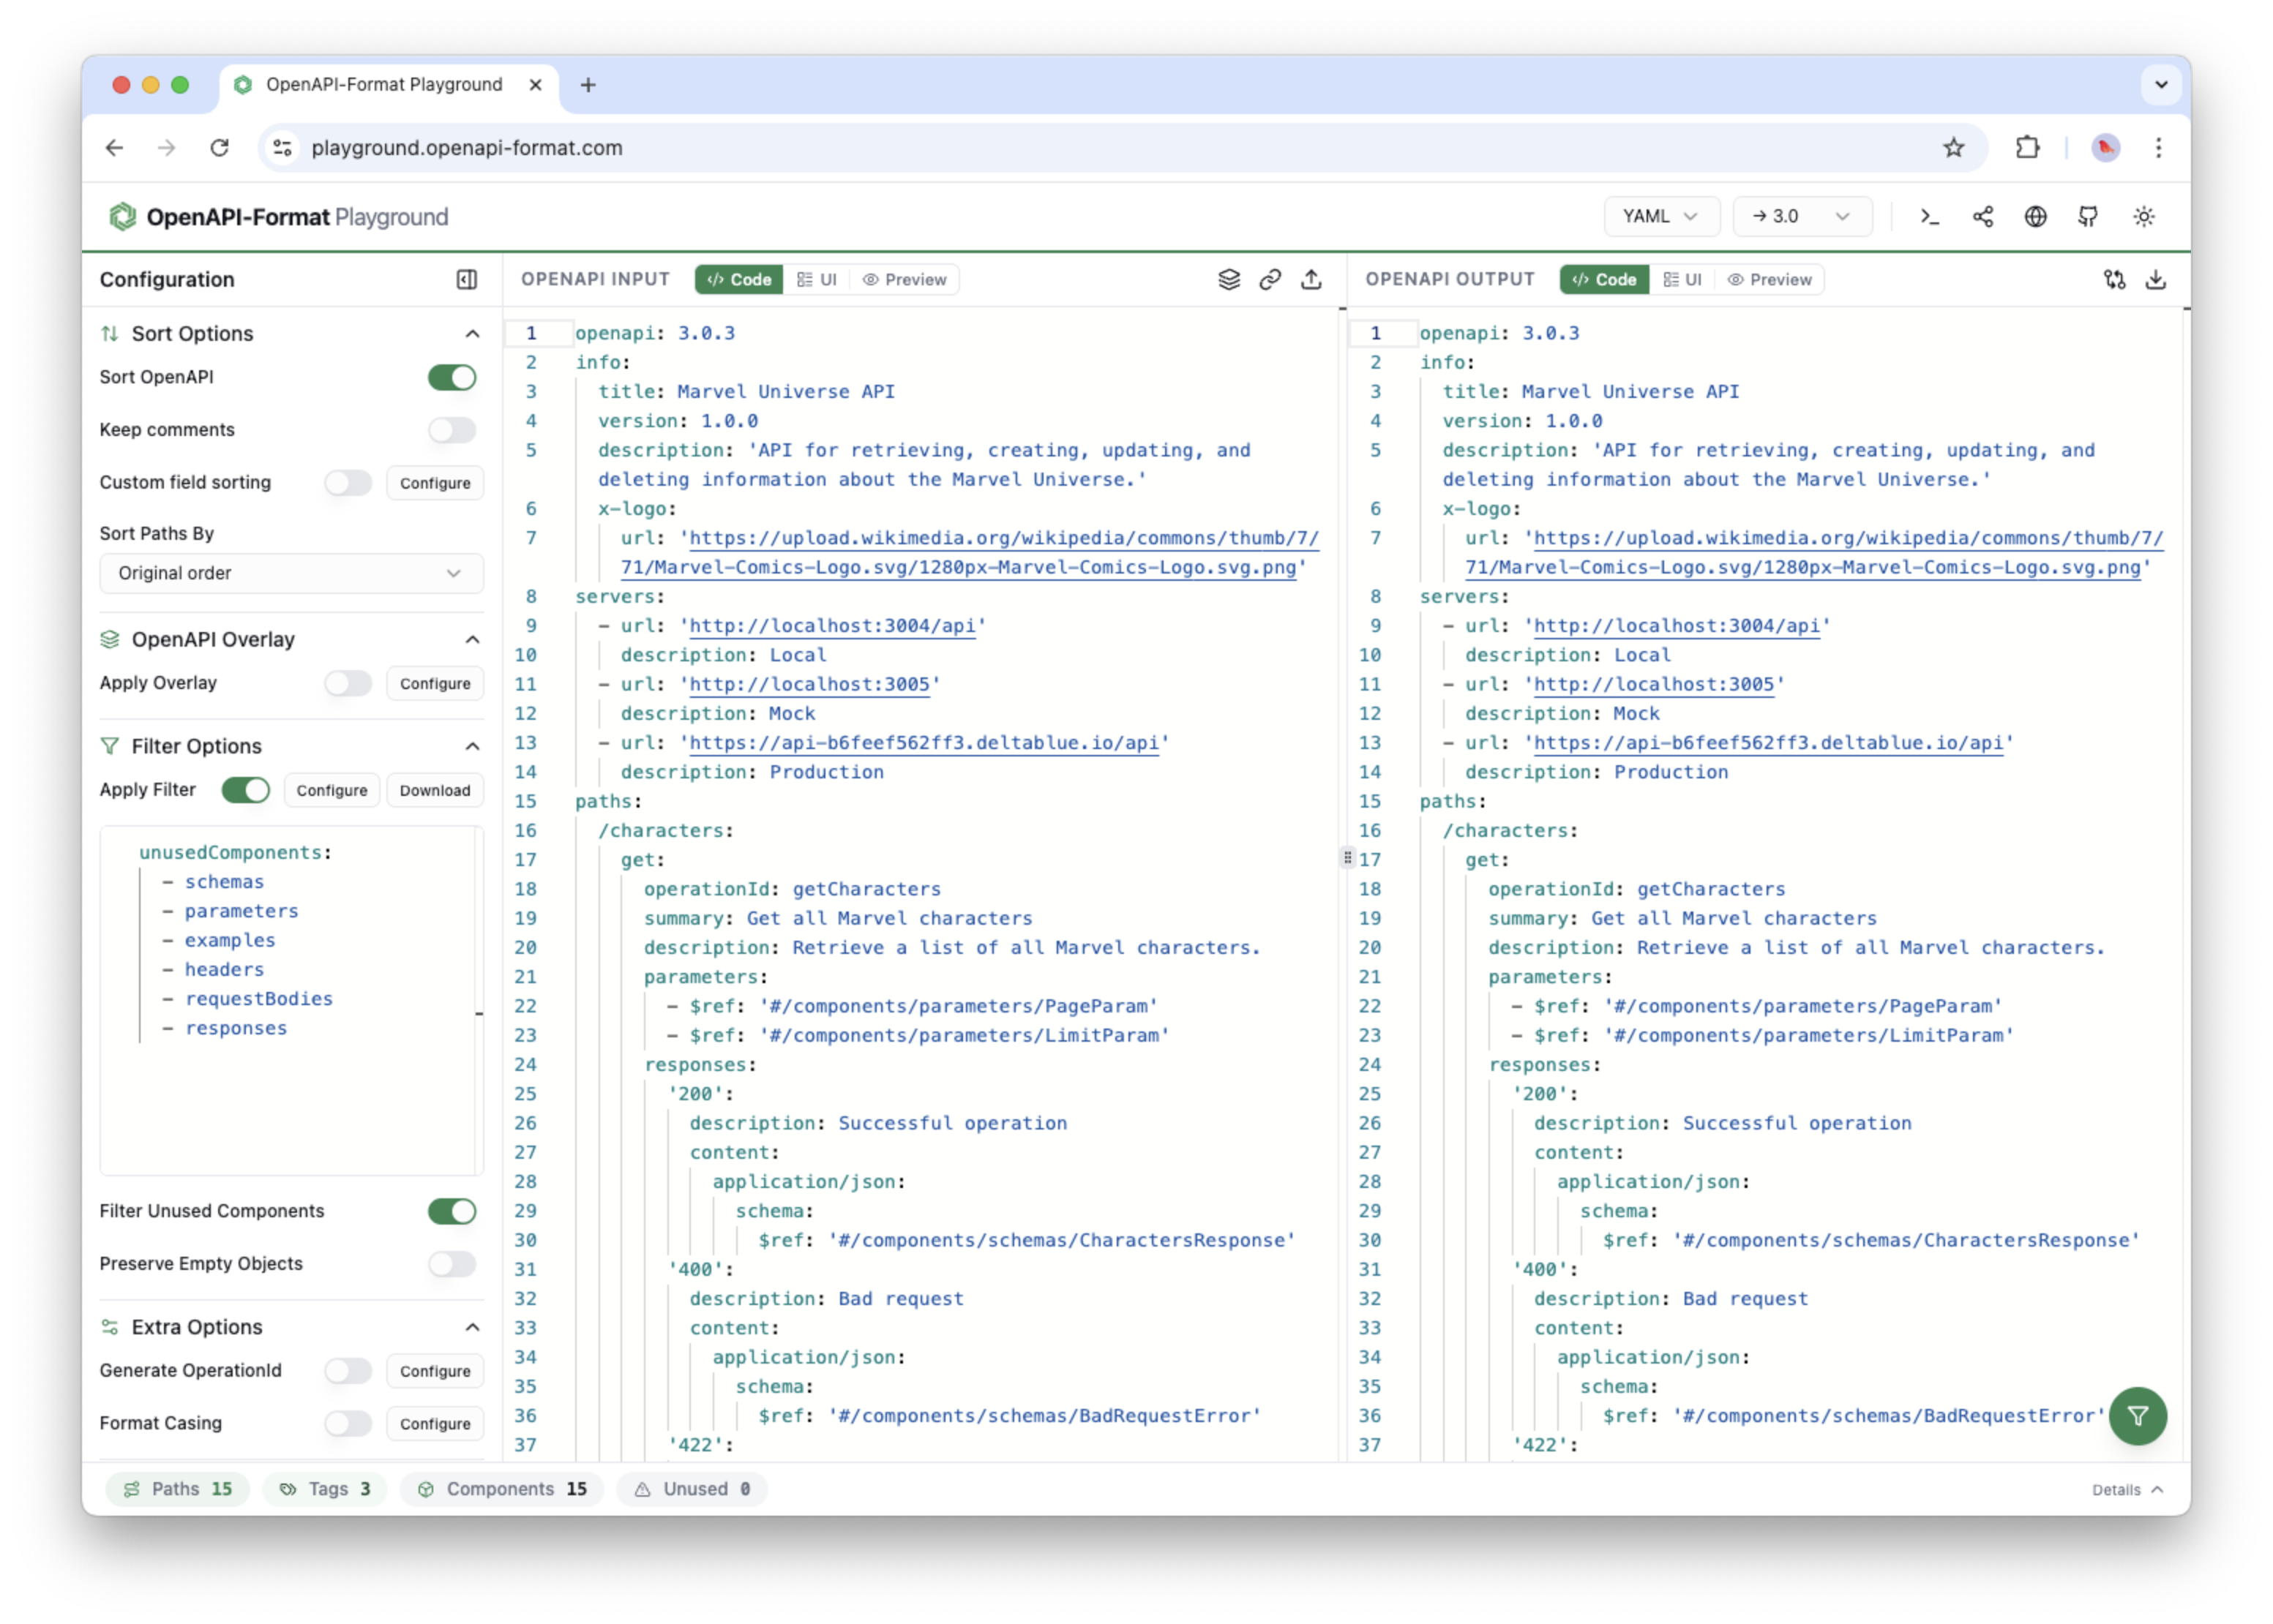This screenshot has height=1624, width=2273.
Task: Toggle light/dark theme with the sun icon
Action: [2144, 216]
